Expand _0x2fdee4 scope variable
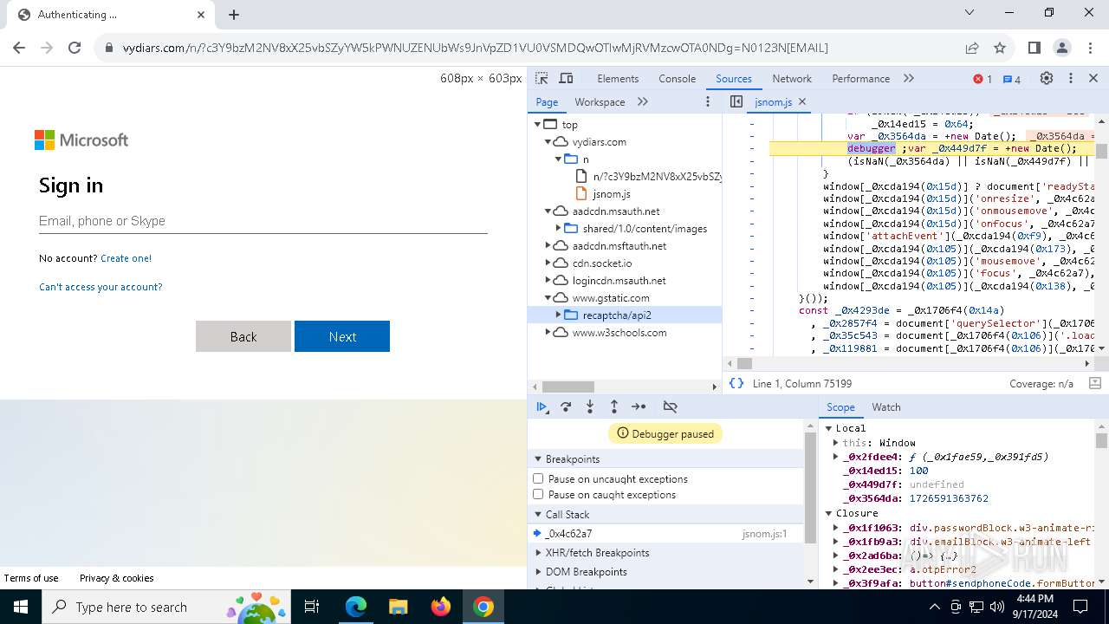 836,457
